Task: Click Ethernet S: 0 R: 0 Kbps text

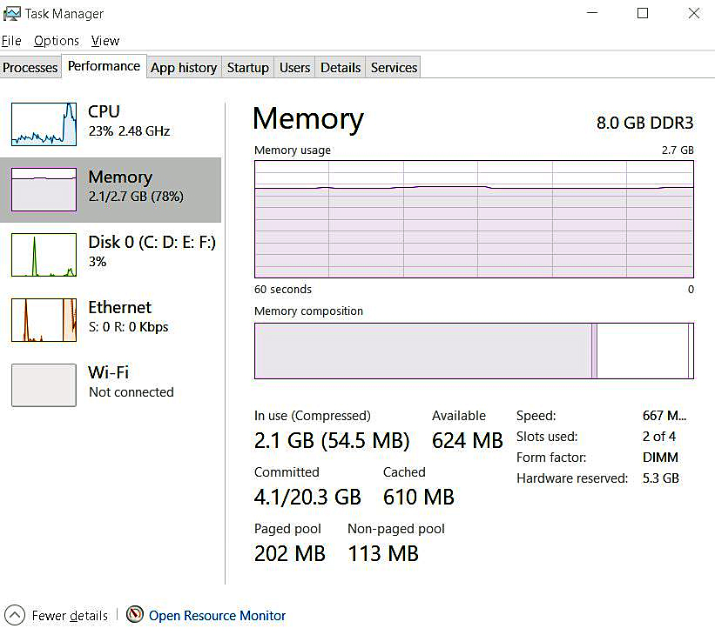Action: [x=128, y=316]
